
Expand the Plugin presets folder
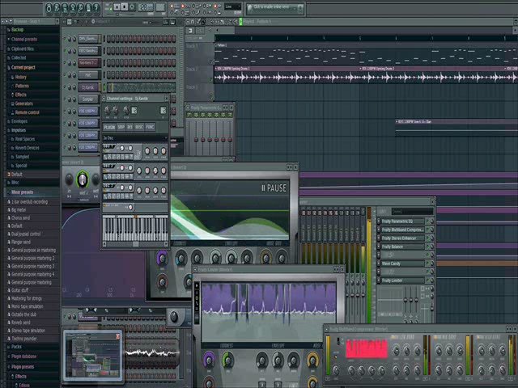[x=23, y=367]
